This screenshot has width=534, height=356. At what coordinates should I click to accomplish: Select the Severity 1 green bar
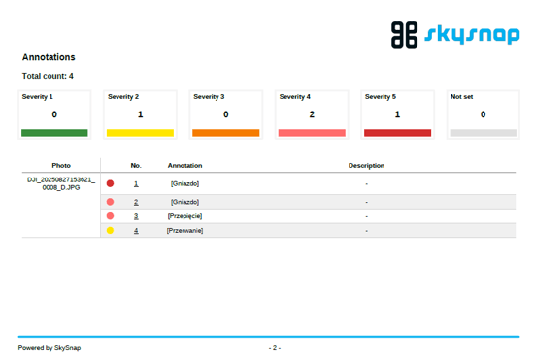tap(54, 133)
